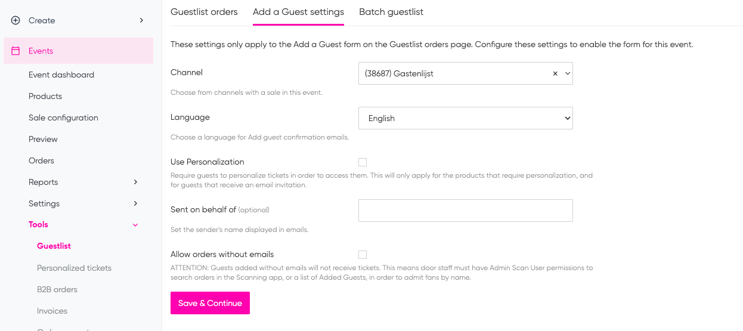Expand the Settings submenu arrow
Screen dimensions: 743x331
pos(135,203)
